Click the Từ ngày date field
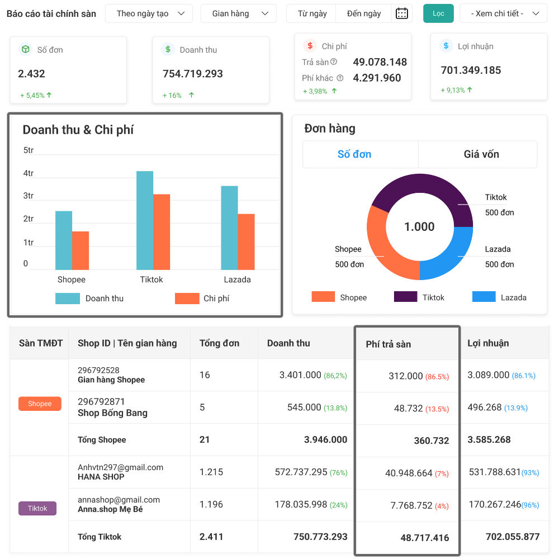The width and height of the screenshot is (559, 559). click(311, 13)
